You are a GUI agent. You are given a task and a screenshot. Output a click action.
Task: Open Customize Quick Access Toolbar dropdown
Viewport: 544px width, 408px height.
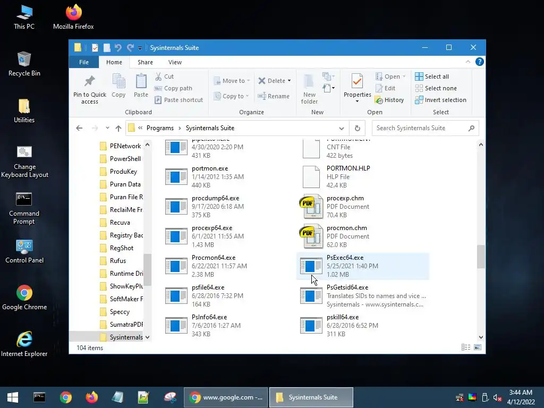[140, 48]
